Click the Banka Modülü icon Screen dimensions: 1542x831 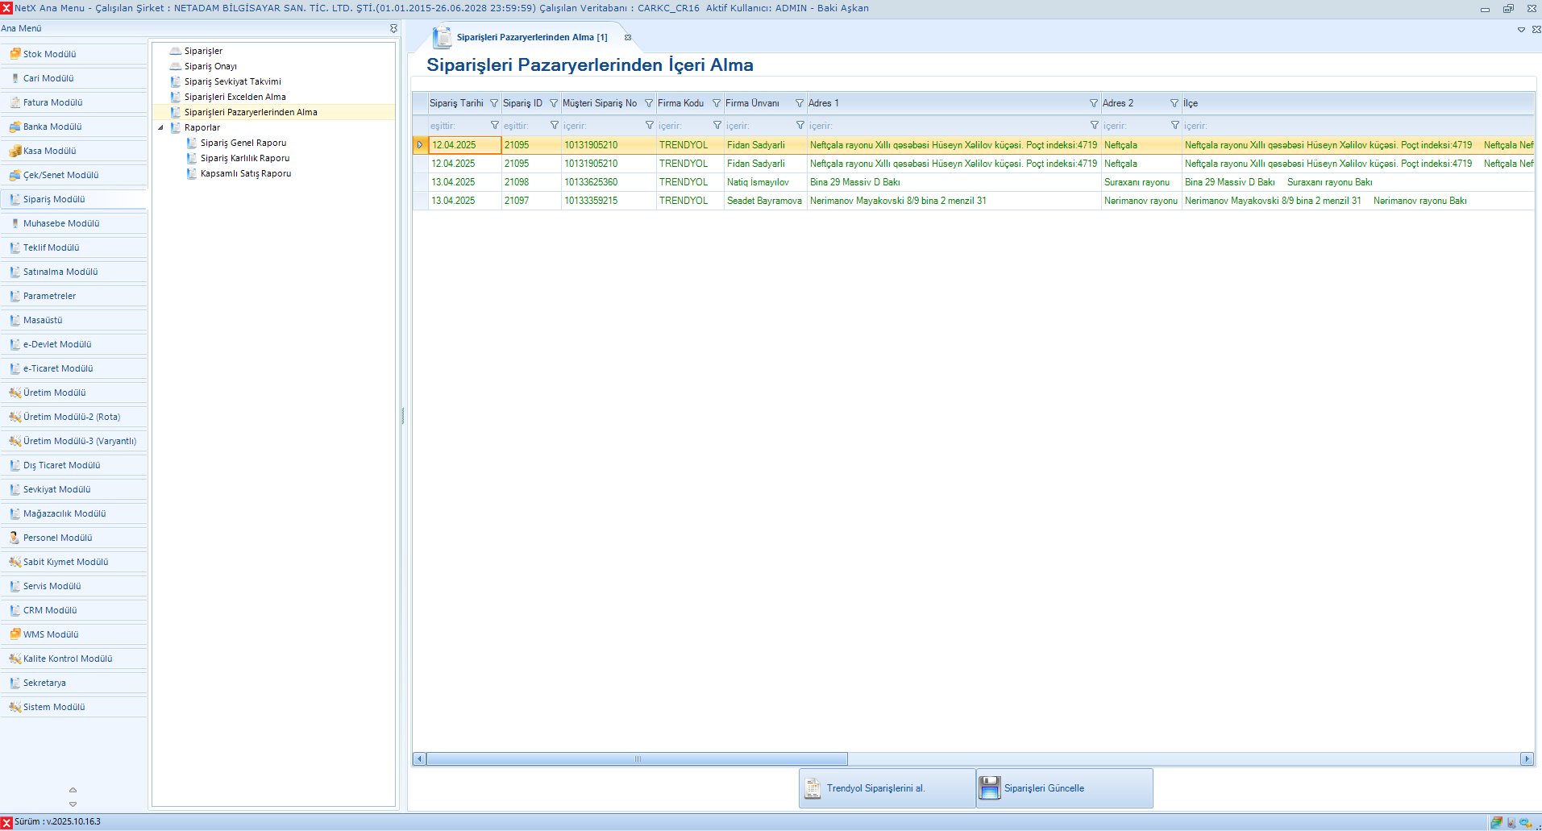[x=15, y=127]
